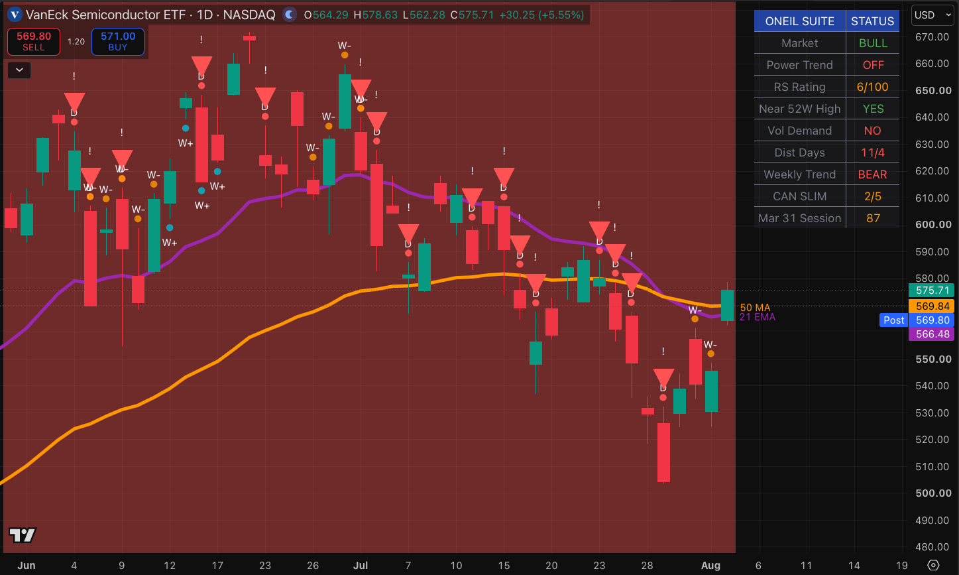Viewport: 959px width, 575px height.
Task: Open the USD currency dropdown
Action: [x=933, y=15]
